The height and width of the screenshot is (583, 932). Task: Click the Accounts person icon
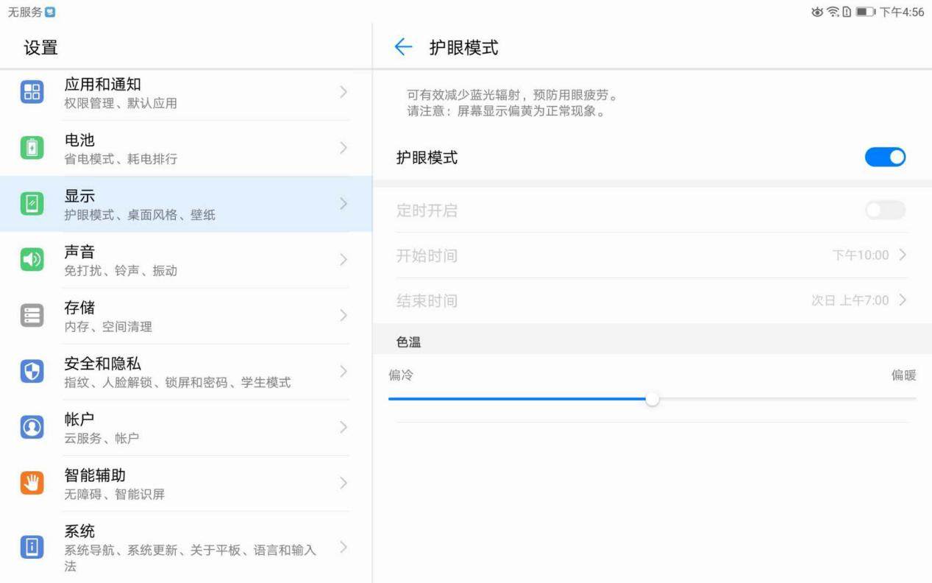[32, 428]
